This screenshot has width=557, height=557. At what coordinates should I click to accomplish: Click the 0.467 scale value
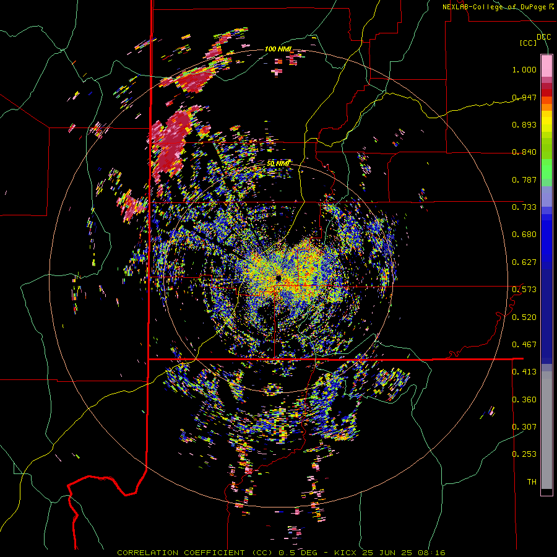(x=524, y=345)
